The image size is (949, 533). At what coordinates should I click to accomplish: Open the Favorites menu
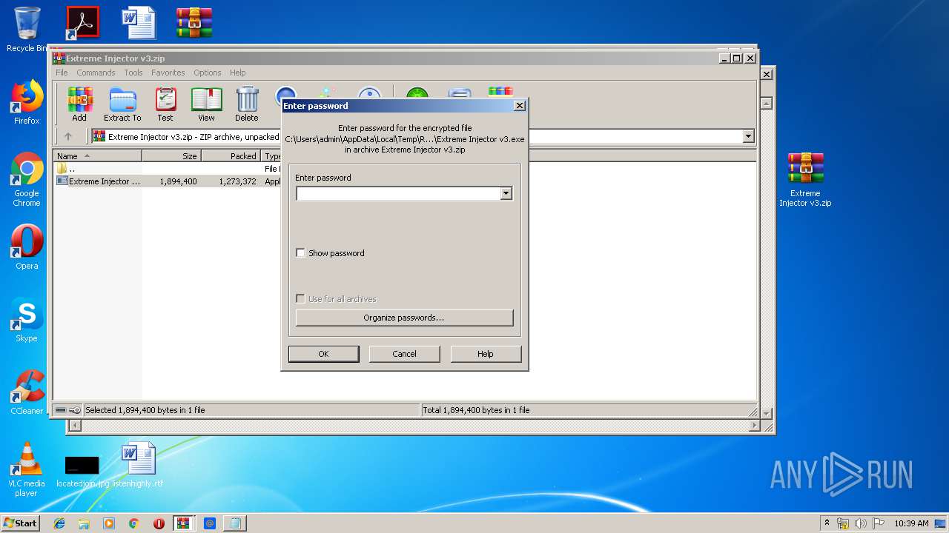click(168, 73)
